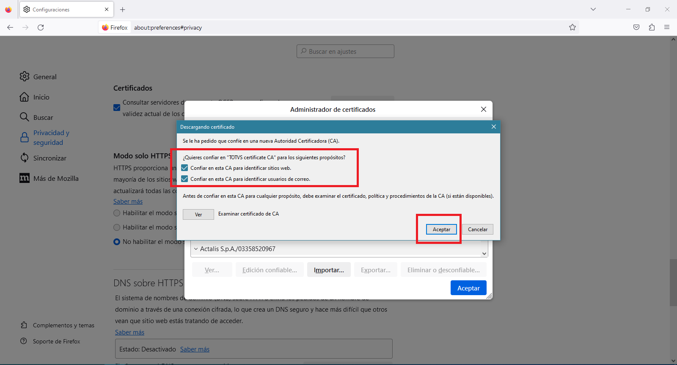
Task: Open Buscar magnifier icon in sidebar
Action: [x=25, y=117]
